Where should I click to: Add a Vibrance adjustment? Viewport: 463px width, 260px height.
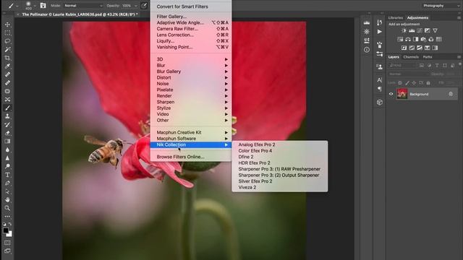pyautogui.click(x=435, y=30)
